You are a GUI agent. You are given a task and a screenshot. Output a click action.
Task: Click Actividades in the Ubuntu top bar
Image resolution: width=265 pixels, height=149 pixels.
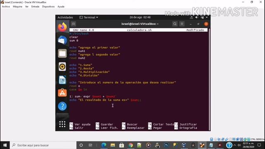65,17
